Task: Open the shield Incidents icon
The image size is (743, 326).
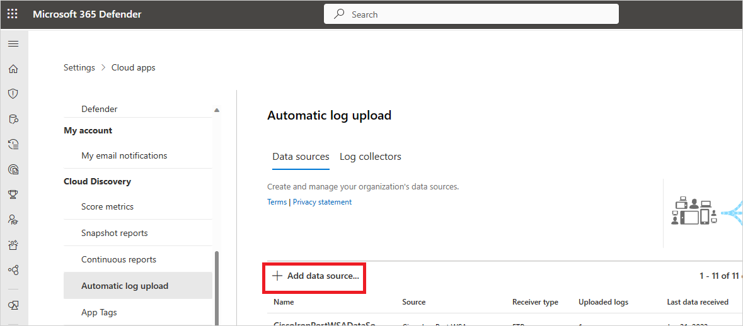Action: coord(13,94)
